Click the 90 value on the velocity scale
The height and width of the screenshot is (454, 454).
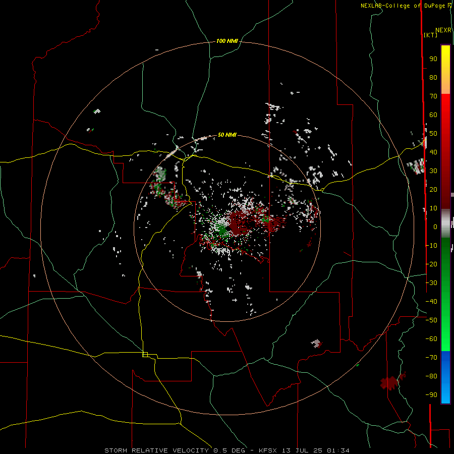tap(433, 59)
